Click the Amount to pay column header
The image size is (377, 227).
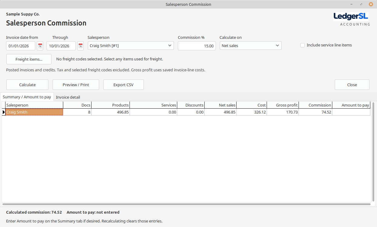point(351,105)
